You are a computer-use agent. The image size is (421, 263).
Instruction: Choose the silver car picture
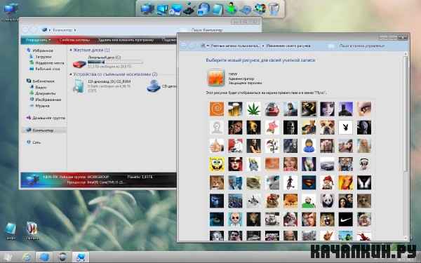tap(327, 164)
